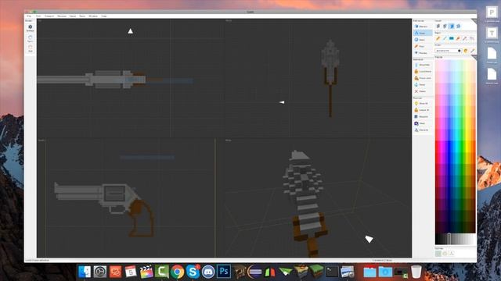This screenshot has width=501, height=281.
Task: Select the second voxel mode icon
Action: tap(445, 26)
